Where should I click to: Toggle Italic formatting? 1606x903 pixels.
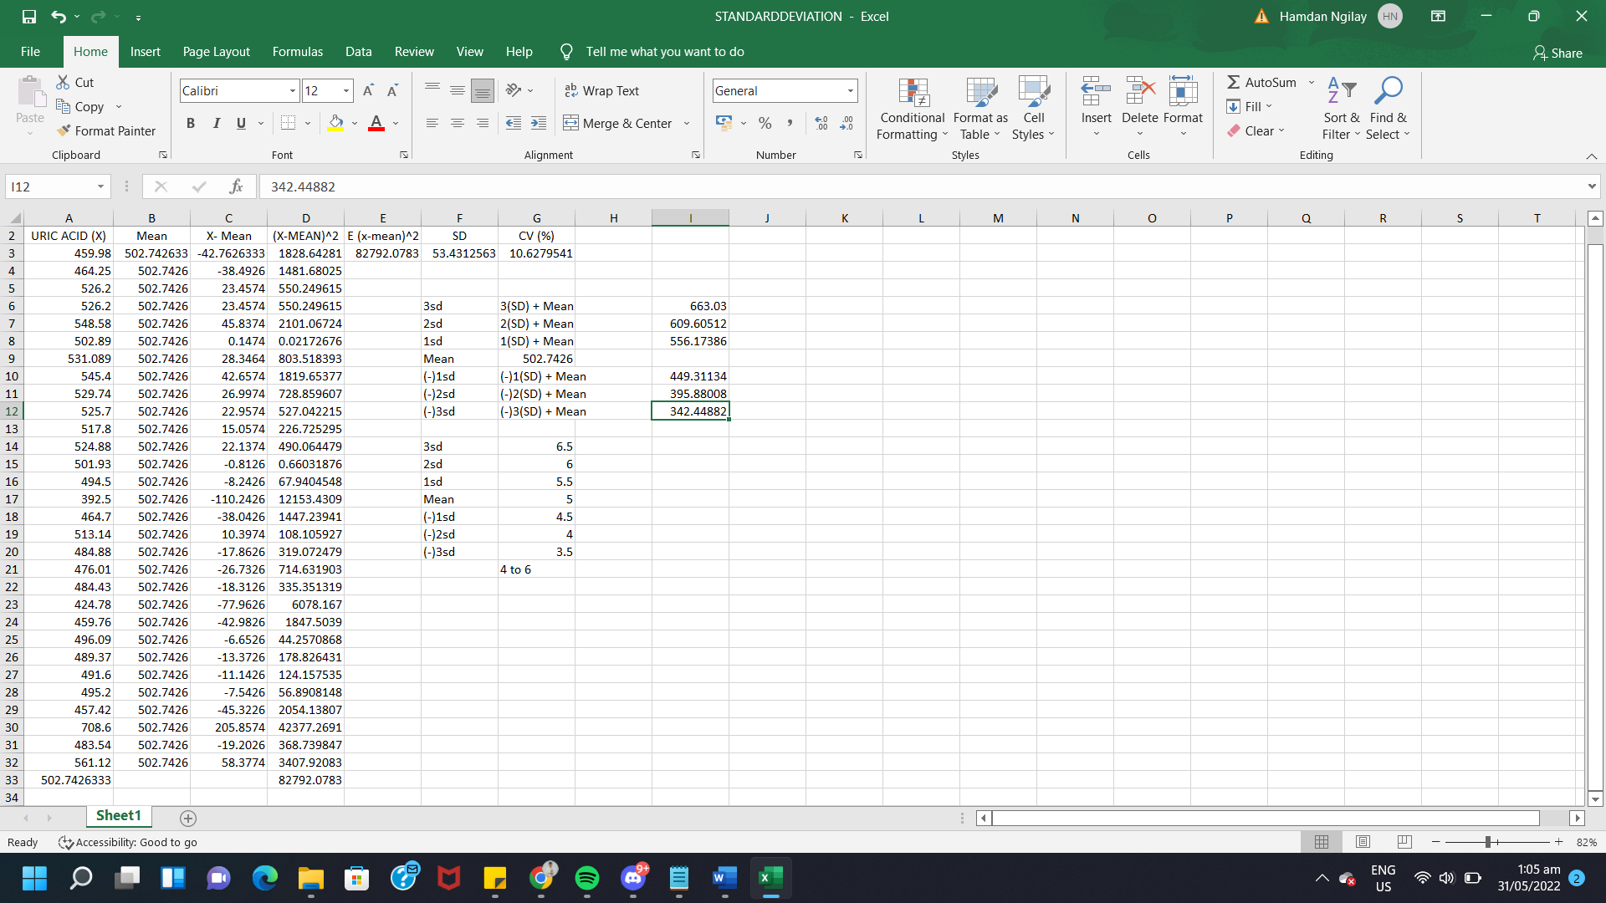click(217, 123)
